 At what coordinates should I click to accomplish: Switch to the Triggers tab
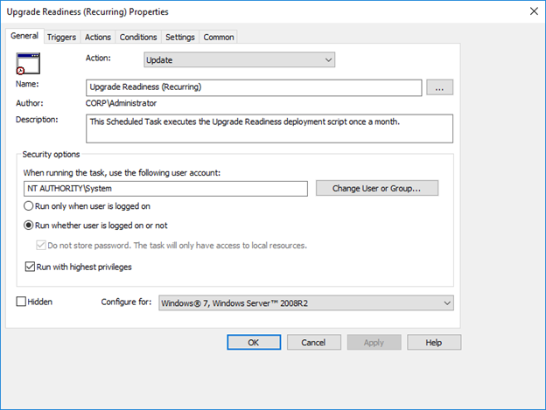pyautogui.click(x=61, y=37)
